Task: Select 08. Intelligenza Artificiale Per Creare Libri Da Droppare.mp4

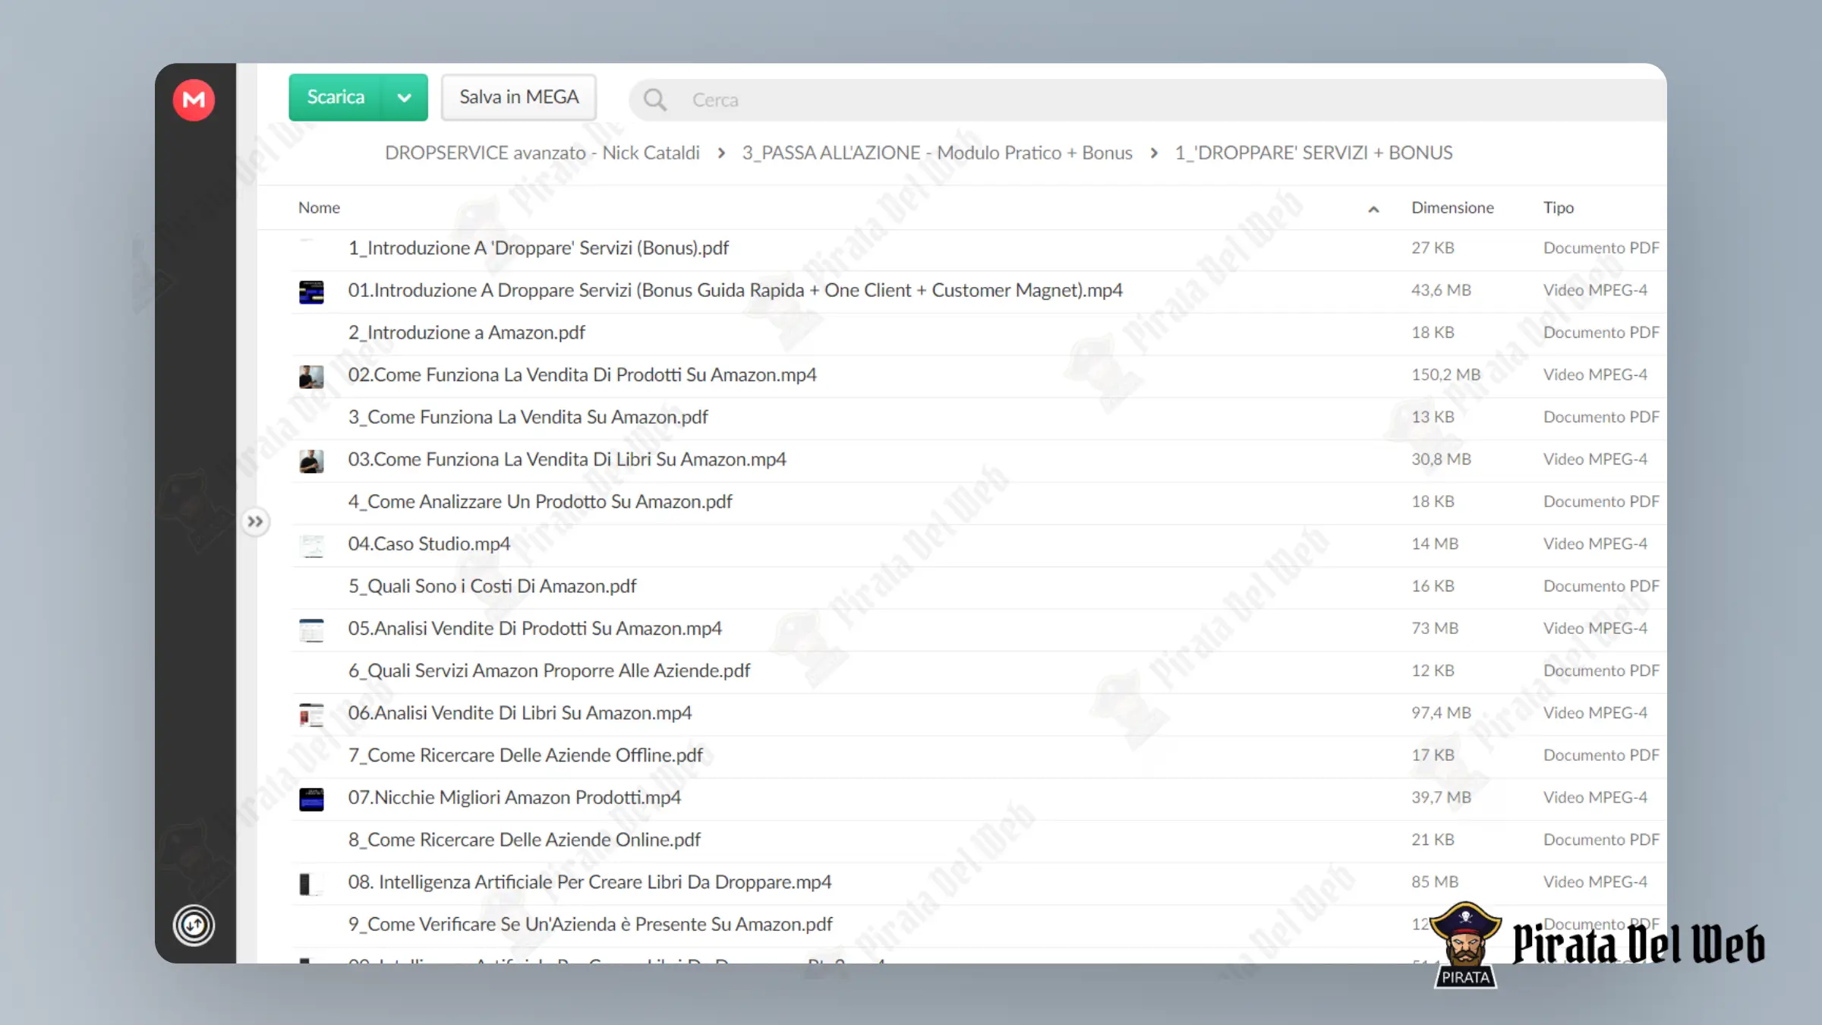Action: point(589,882)
